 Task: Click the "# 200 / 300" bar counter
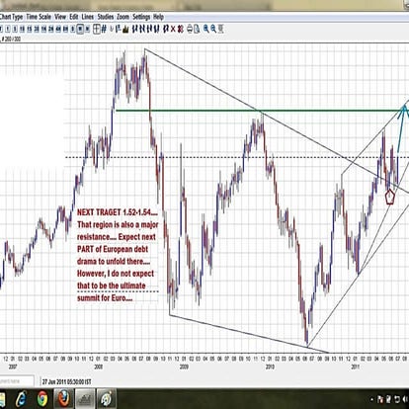tap(11, 39)
